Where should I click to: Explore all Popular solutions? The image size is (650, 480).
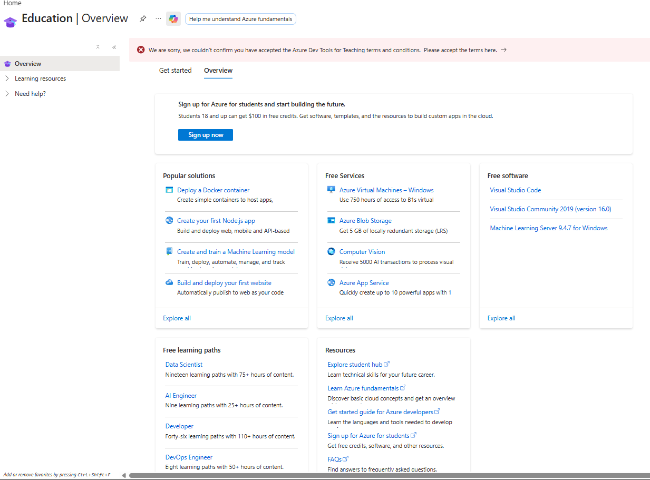[177, 318]
